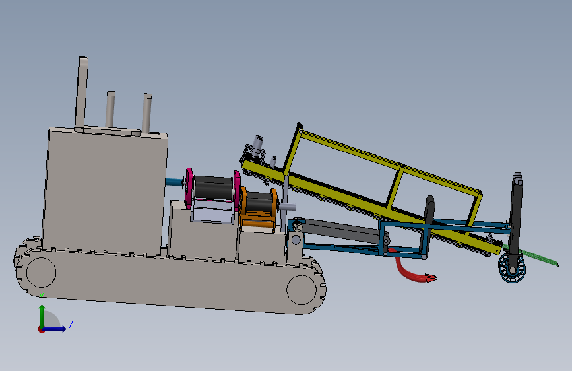
Task: Select the motor atop the conveyor
Action: (x=258, y=144)
